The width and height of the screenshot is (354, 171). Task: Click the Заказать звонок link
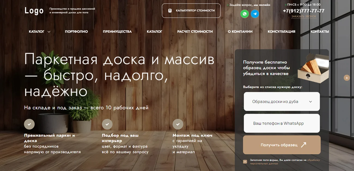point(304,17)
